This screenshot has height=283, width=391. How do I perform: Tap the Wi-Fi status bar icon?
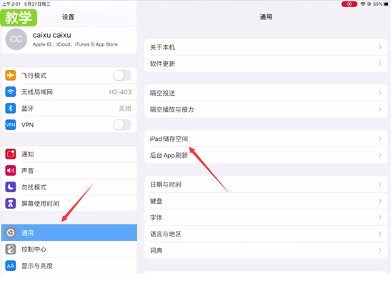(363, 4)
